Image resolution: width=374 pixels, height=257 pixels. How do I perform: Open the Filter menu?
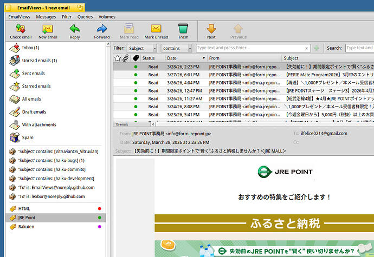(x=67, y=17)
